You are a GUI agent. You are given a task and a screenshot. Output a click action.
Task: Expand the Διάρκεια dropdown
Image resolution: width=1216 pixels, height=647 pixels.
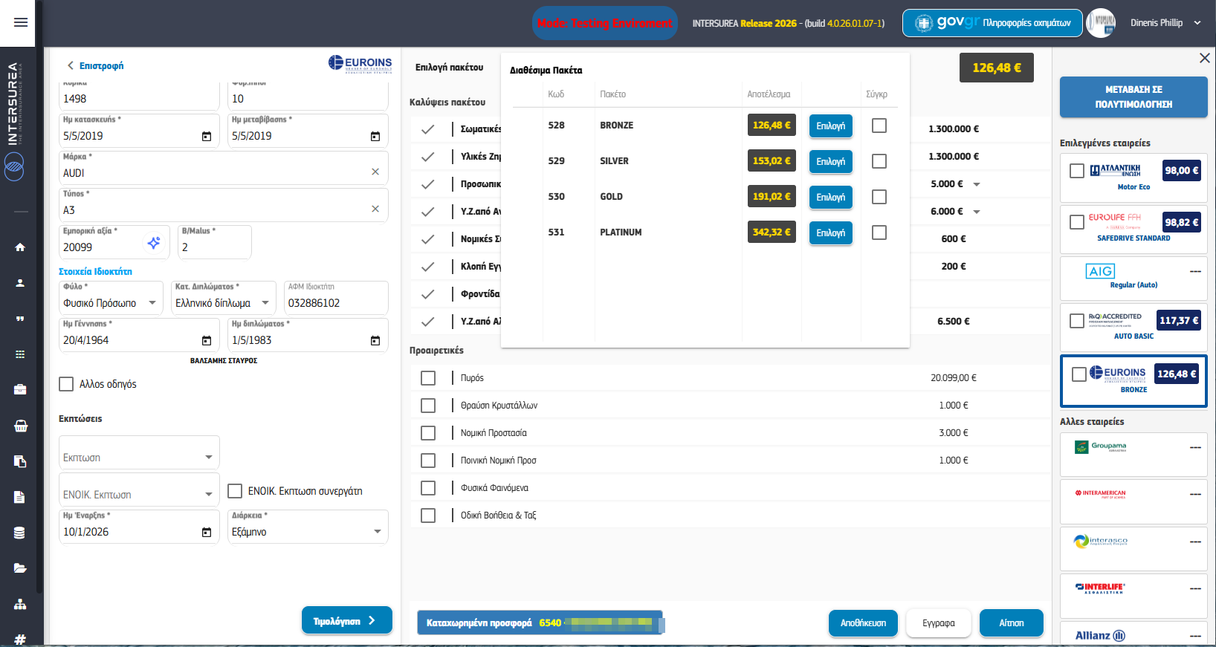pyautogui.click(x=377, y=532)
